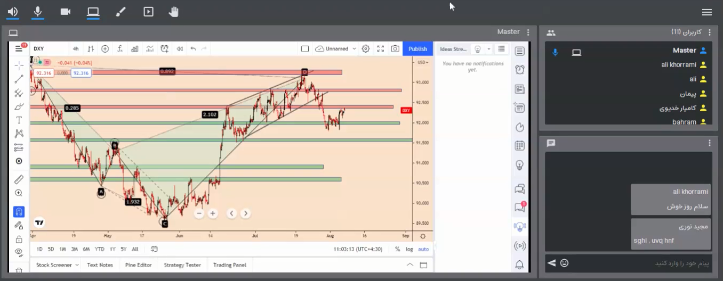Open the Strategy Tester tab
The height and width of the screenshot is (281, 723).
[182, 265]
